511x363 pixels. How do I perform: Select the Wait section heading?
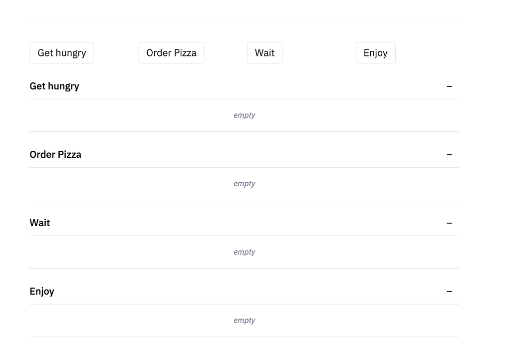point(39,223)
